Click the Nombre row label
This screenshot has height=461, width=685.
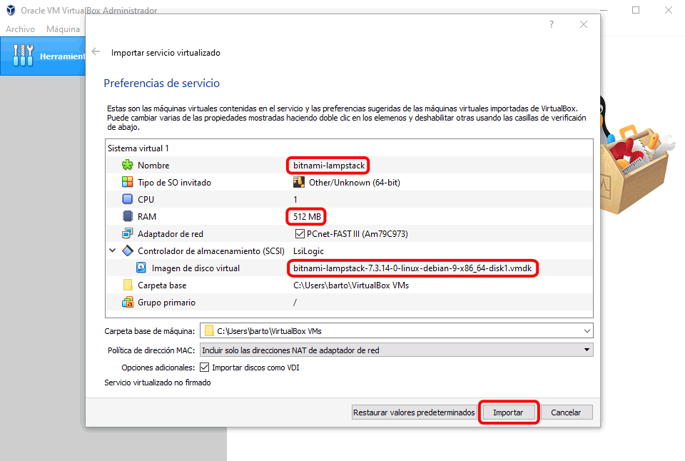pyautogui.click(x=153, y=165)
